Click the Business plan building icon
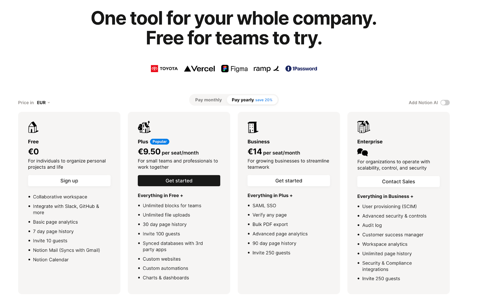 pos(253,127)
